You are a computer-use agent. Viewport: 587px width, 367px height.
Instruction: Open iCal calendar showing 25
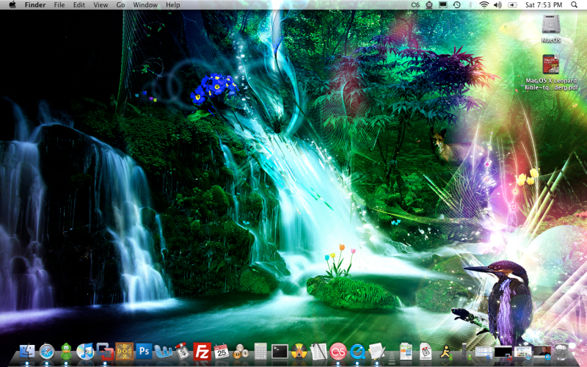coord(222,352)
